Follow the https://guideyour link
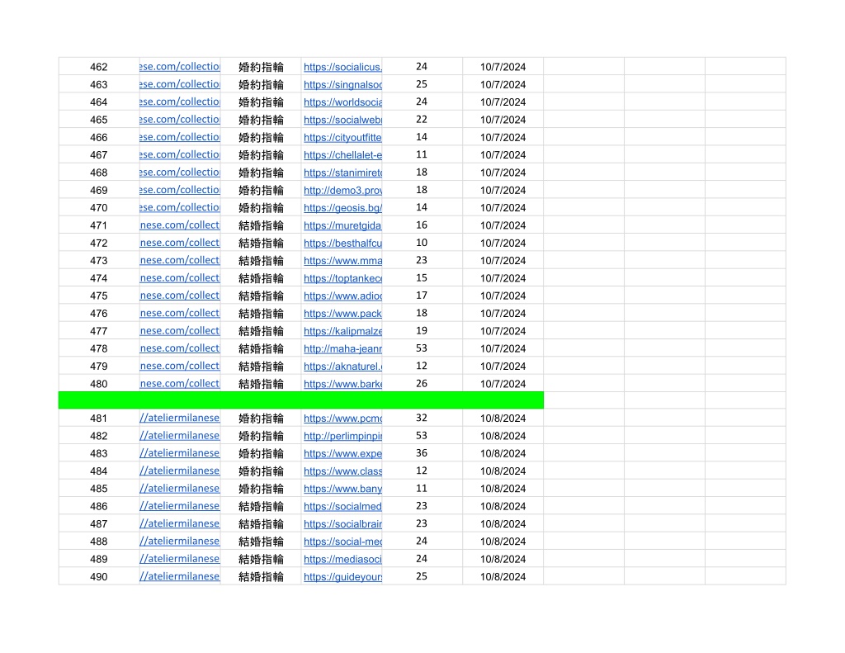Screen dimensions: 845x653 342,577
